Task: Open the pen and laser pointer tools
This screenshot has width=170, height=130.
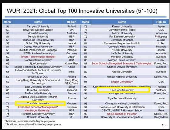Action: (15, 126)
